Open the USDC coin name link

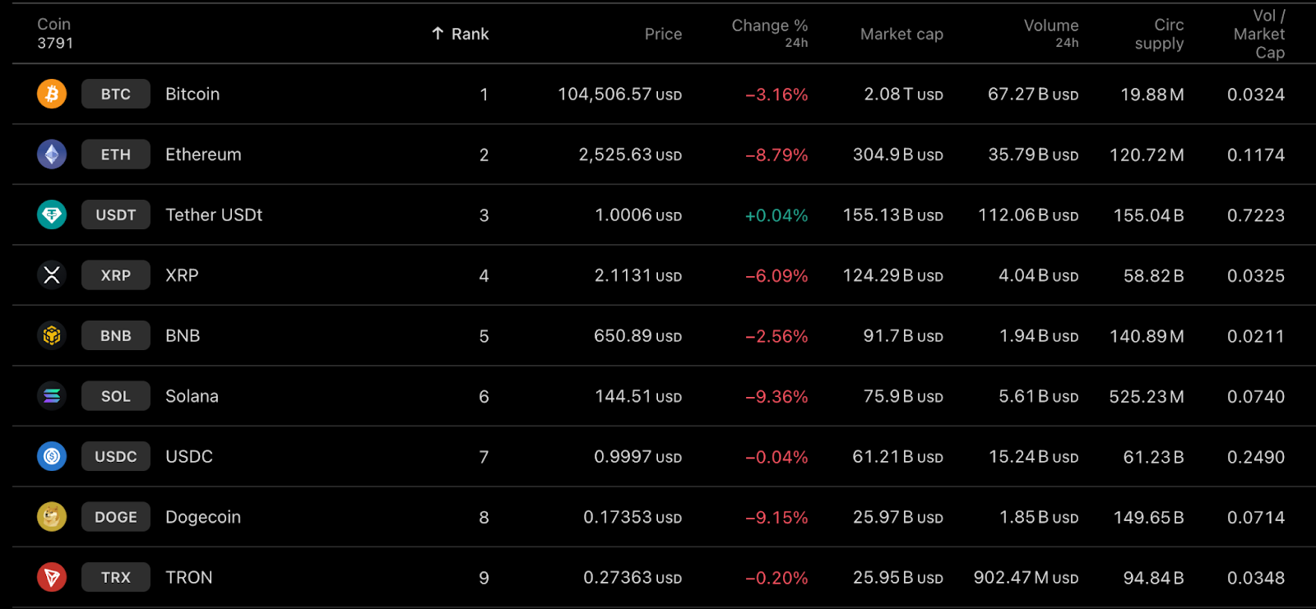pyautogui.click(x=189, y=456)
